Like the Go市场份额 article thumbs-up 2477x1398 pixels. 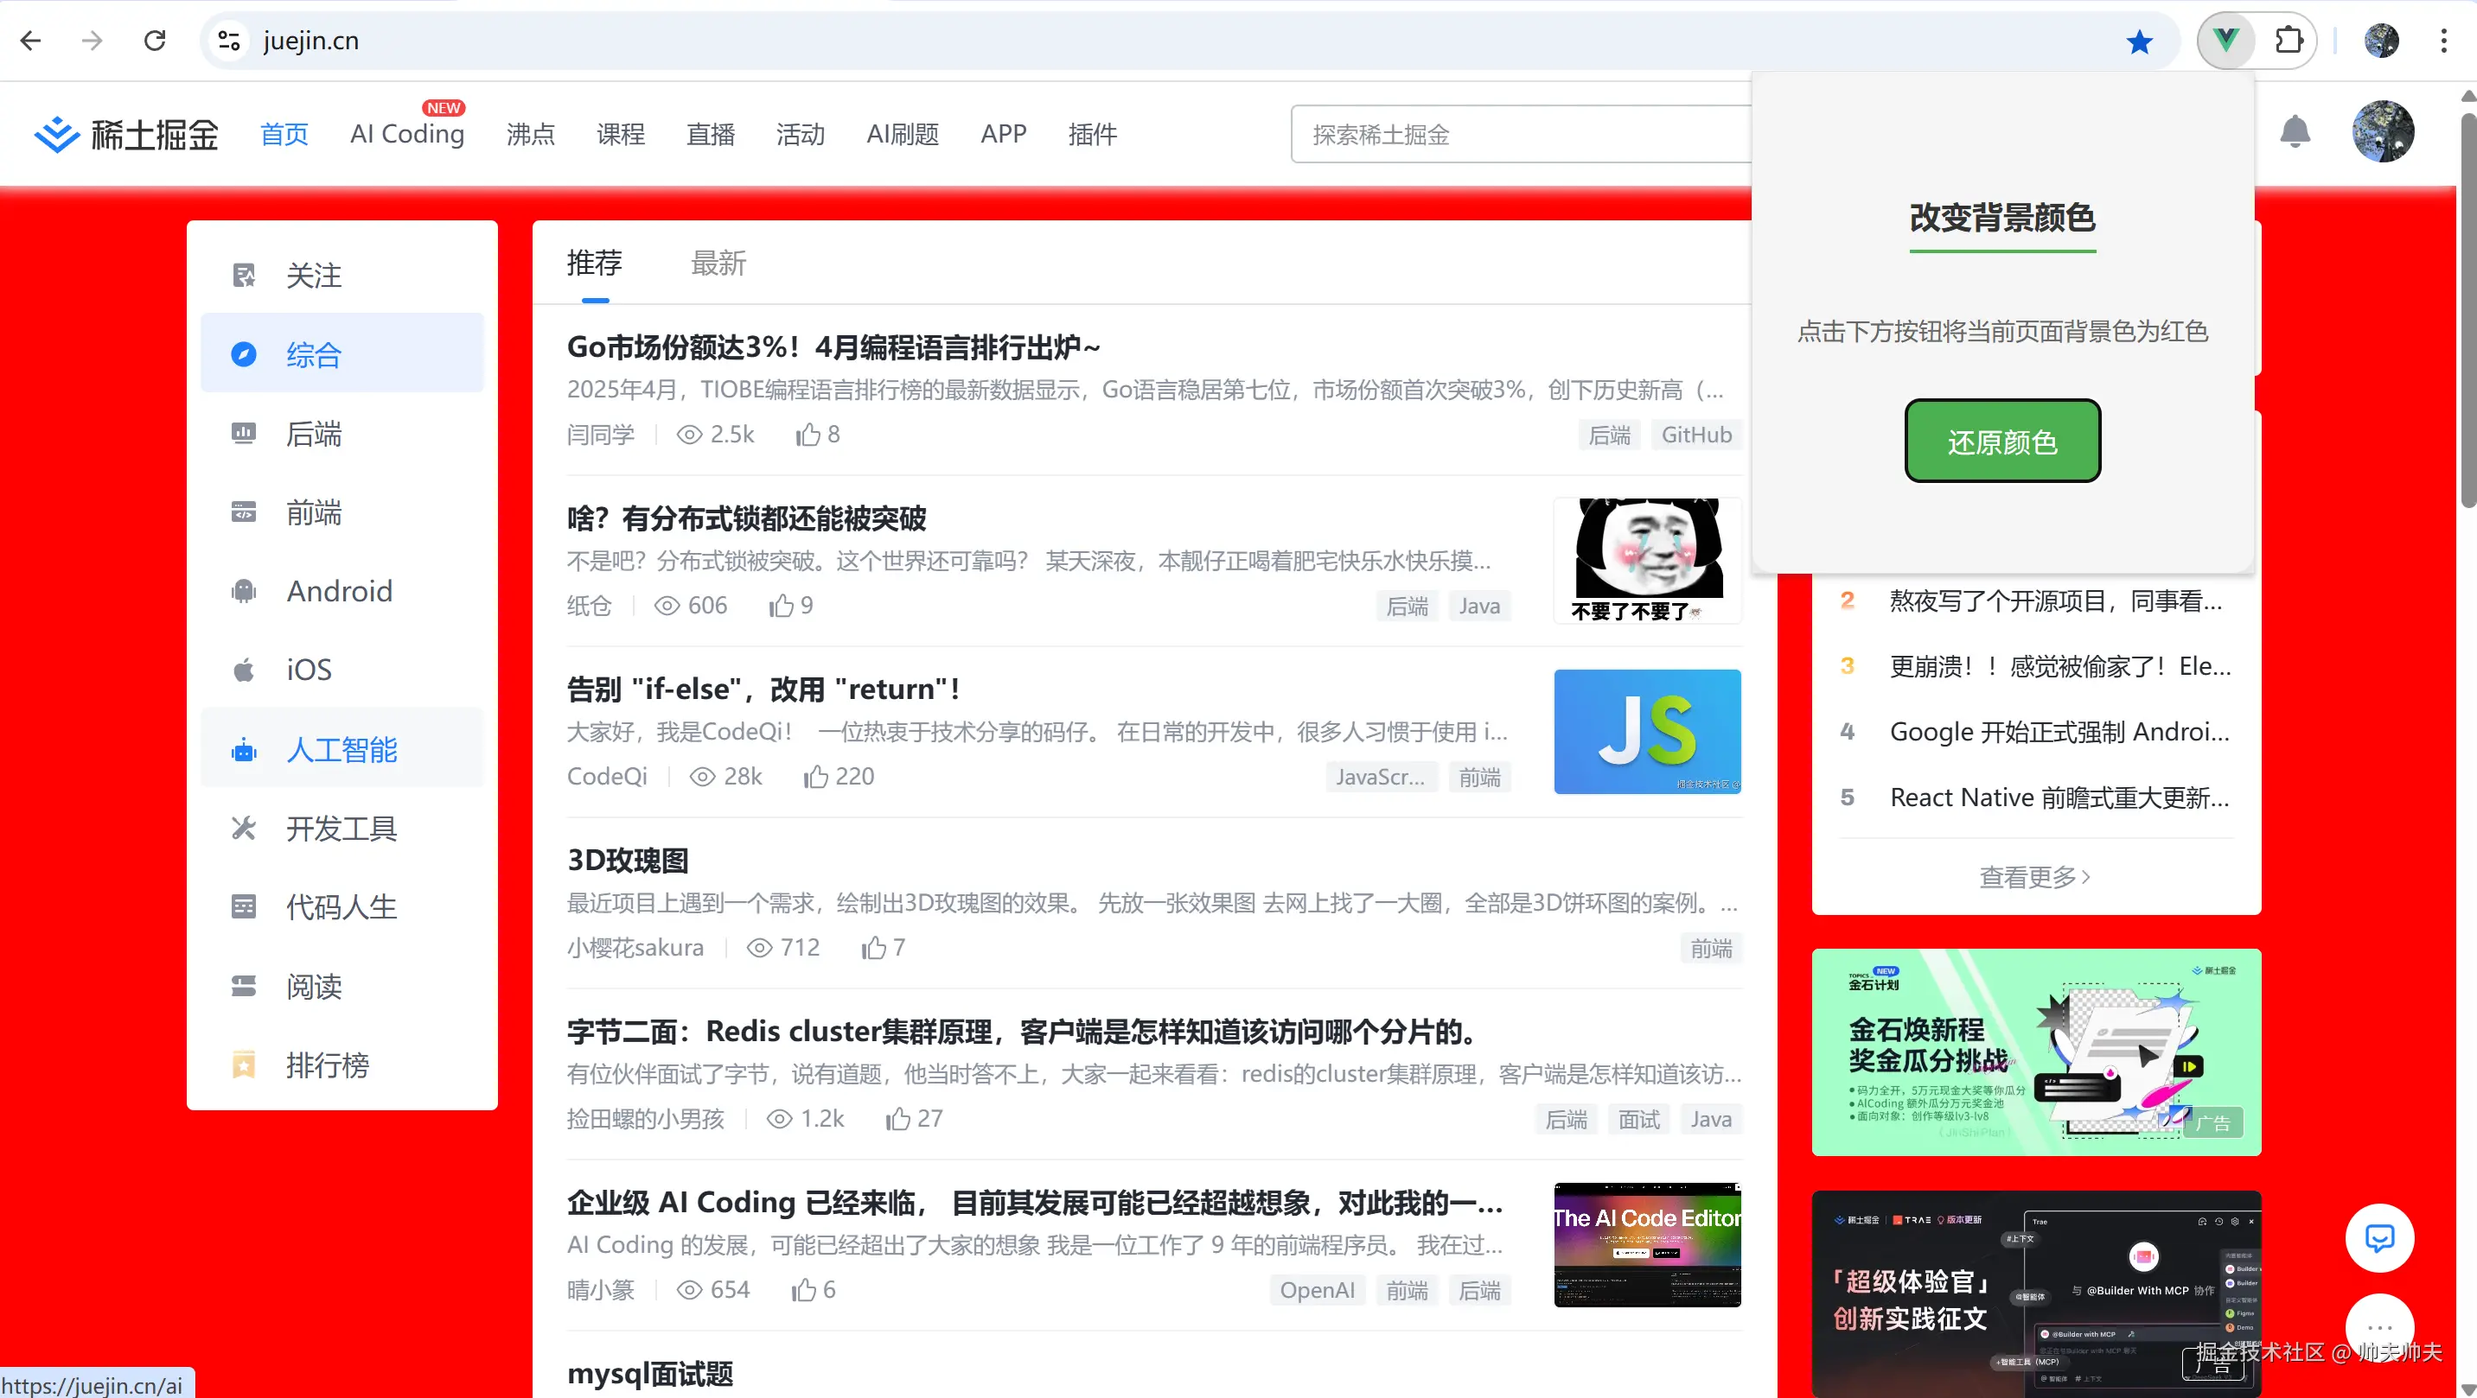coord(808,435)
